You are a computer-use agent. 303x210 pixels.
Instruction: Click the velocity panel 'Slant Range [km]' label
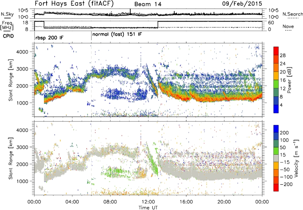pos(11,158)
